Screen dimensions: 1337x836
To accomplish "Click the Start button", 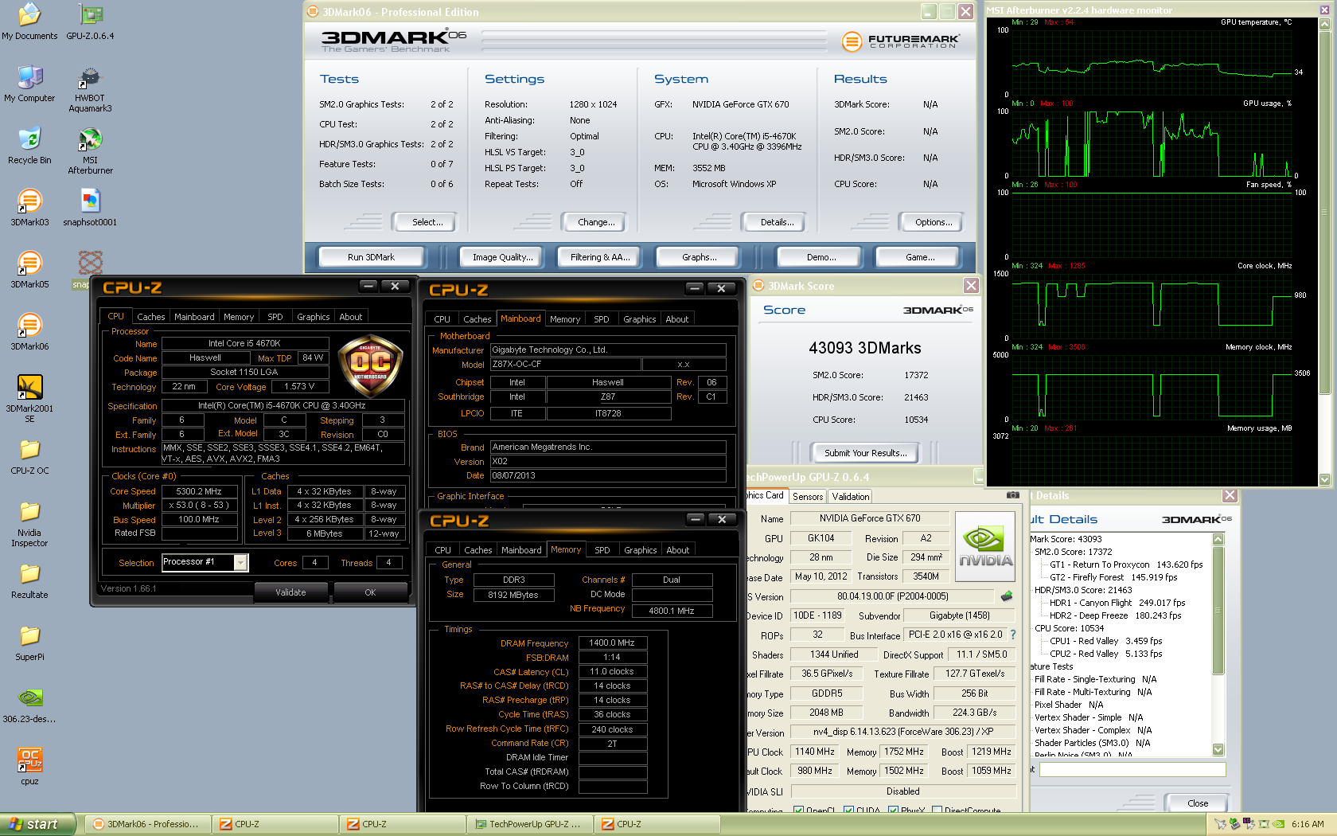I will point(38,824).
